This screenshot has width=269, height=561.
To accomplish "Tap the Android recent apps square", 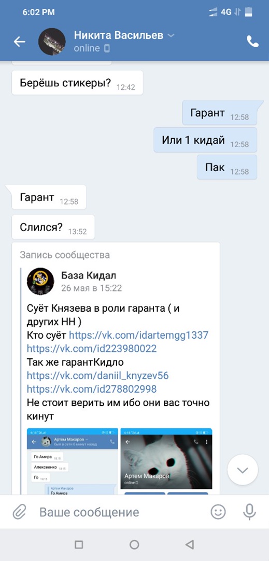I will (79, 544).
